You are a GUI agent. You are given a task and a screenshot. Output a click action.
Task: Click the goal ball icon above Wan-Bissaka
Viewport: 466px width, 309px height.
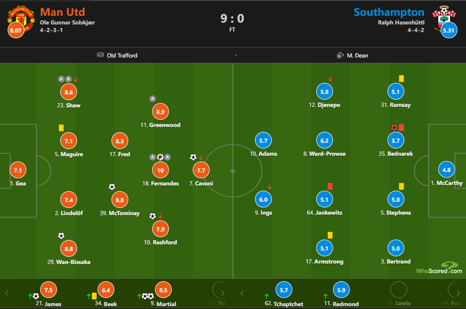61,236
